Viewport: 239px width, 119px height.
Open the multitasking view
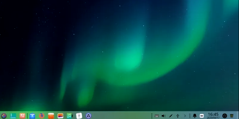tap(22, 116)
